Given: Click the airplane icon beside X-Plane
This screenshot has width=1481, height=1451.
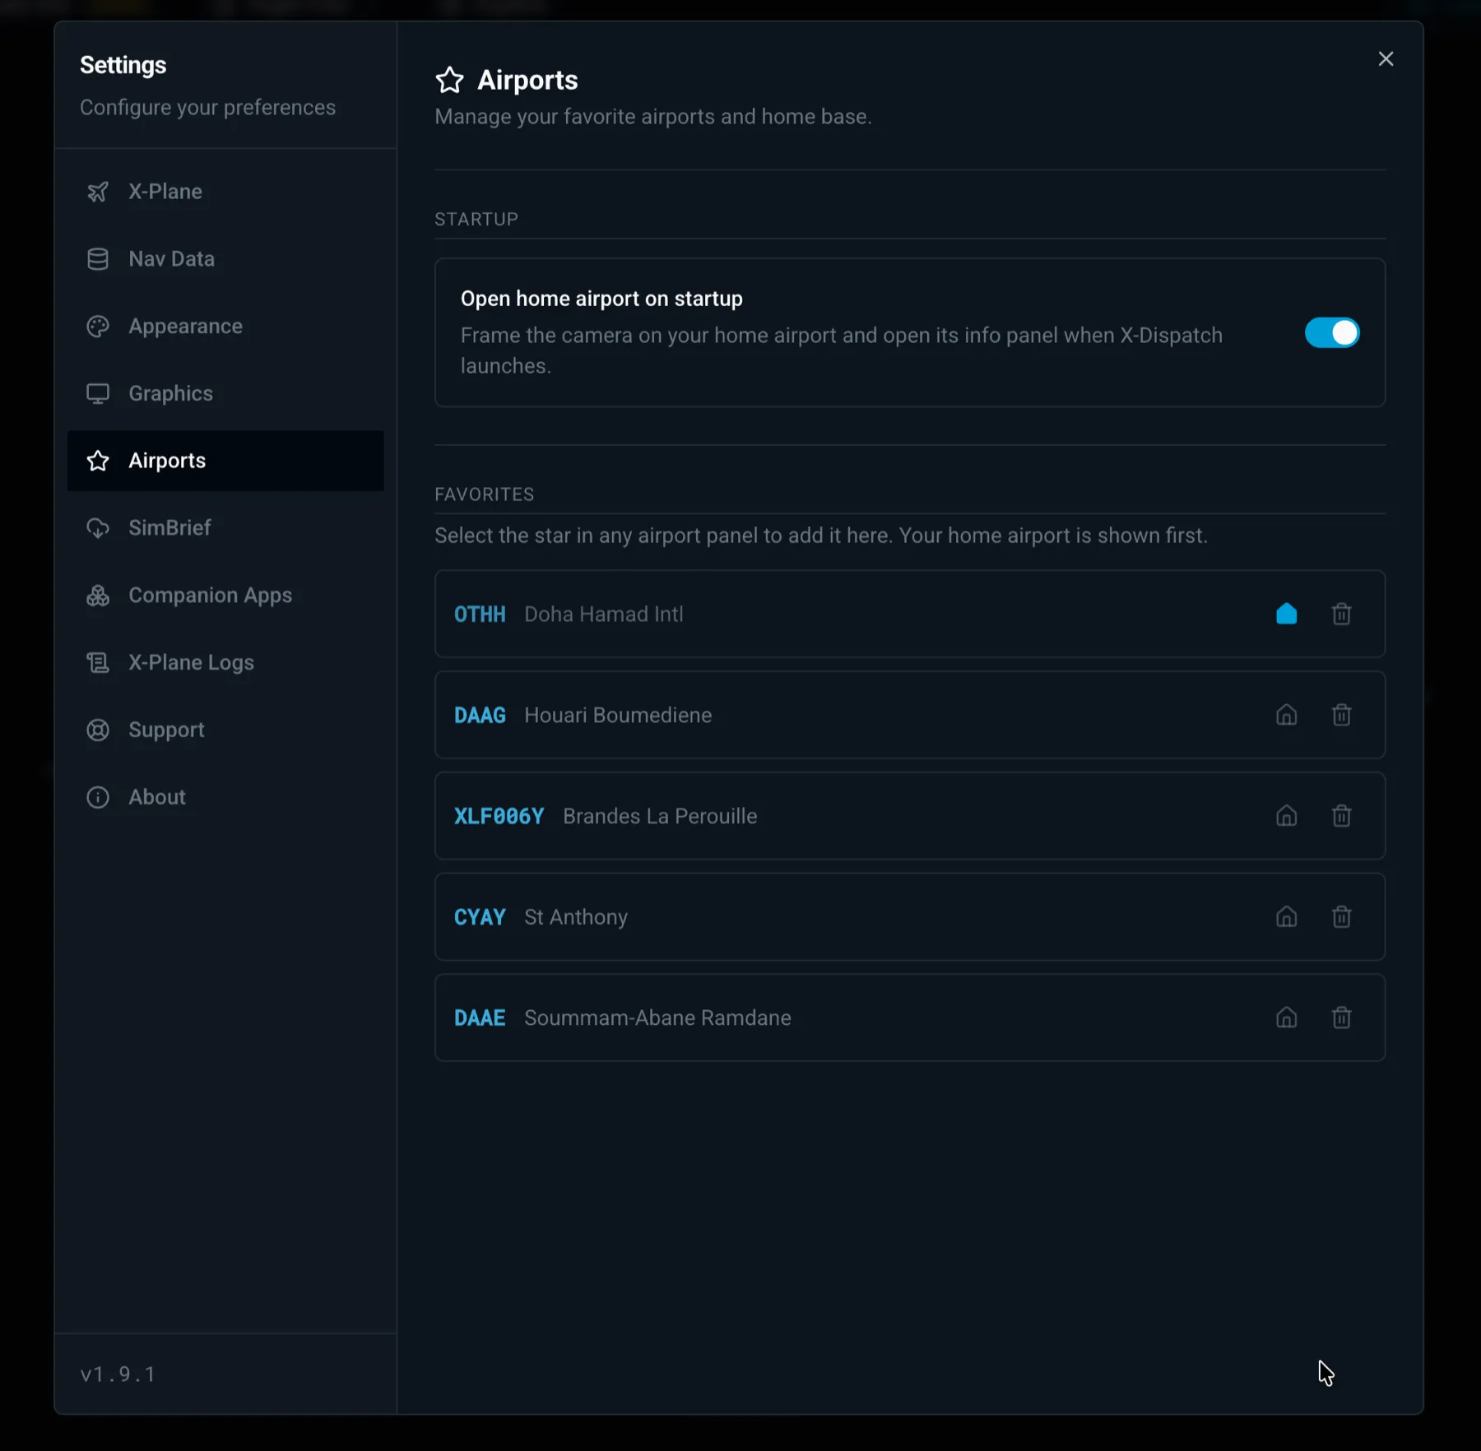Looking at the screenshot, I should [98, 192].
